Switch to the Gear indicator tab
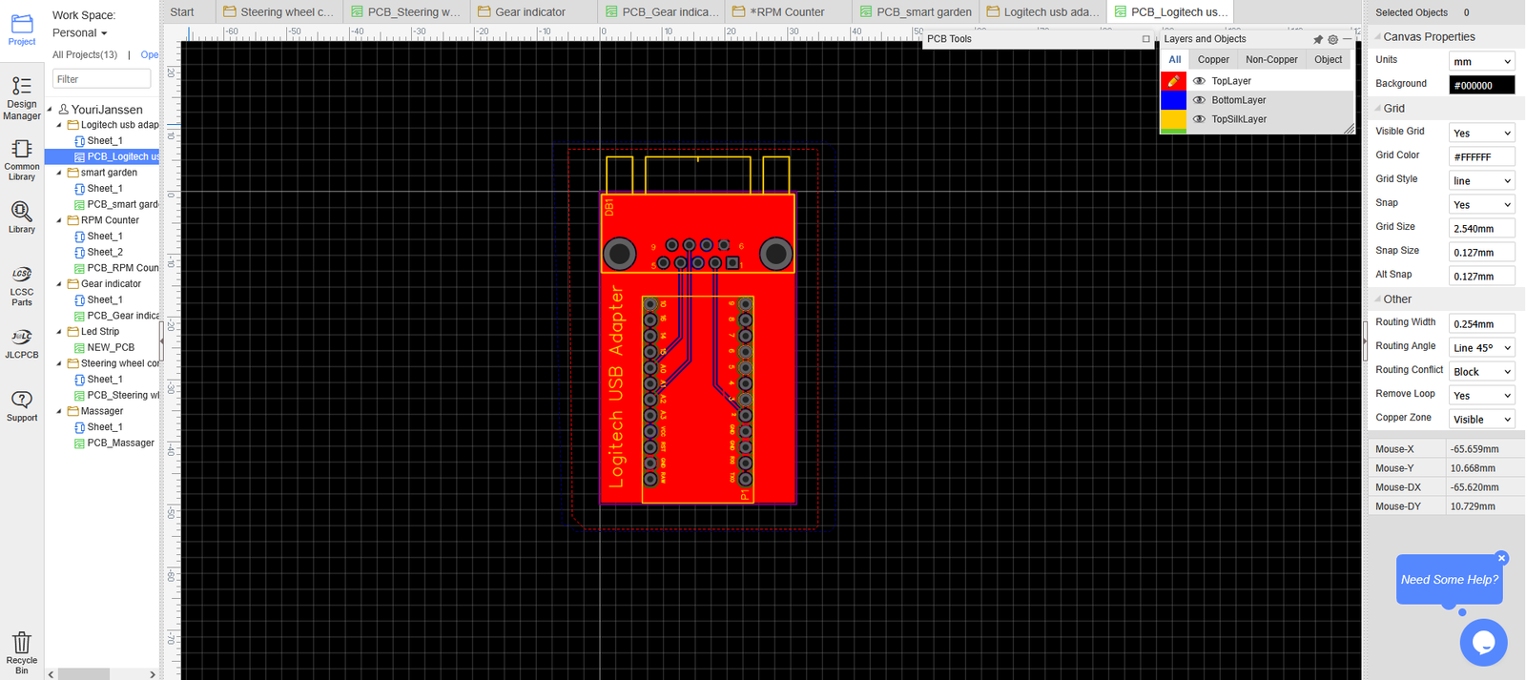The height and width of the screenshot is (680, 1526). (x=529, y=11)
